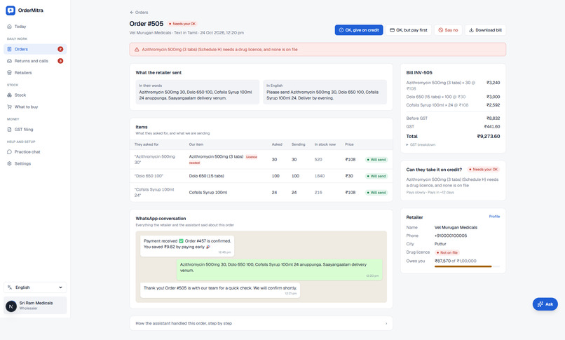Open GST filing page

click(35, 129)
